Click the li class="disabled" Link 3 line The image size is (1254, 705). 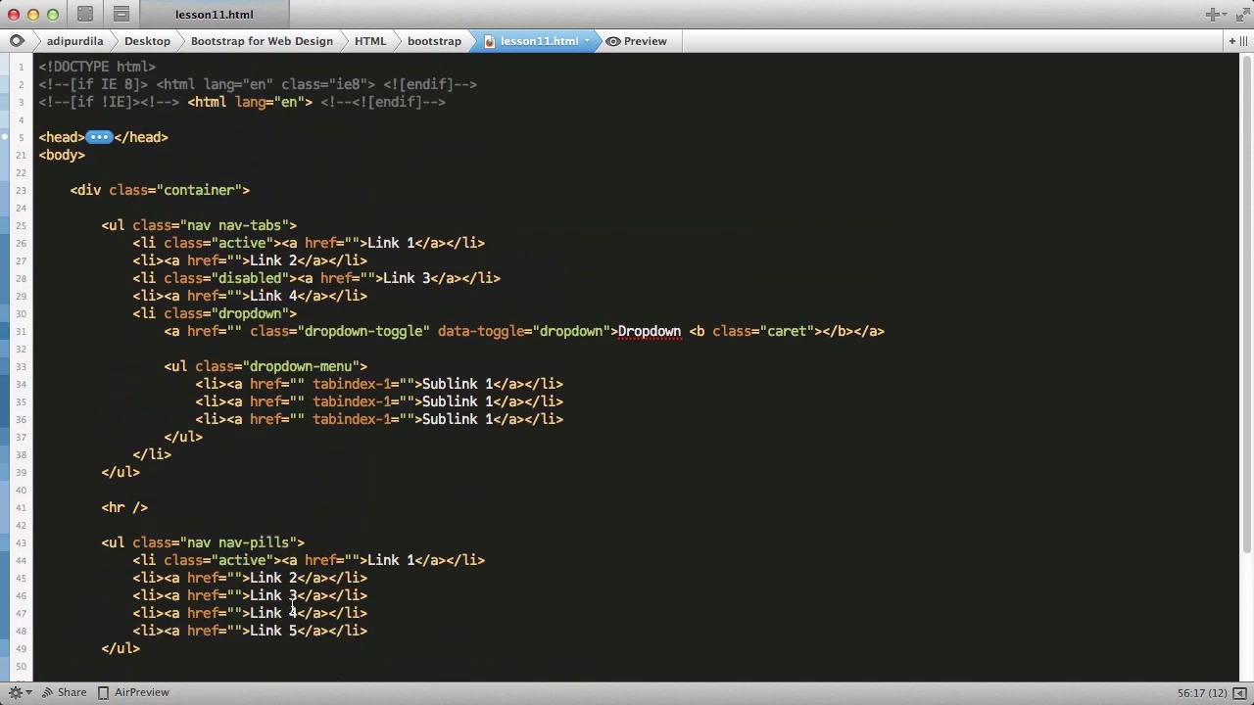316,278
